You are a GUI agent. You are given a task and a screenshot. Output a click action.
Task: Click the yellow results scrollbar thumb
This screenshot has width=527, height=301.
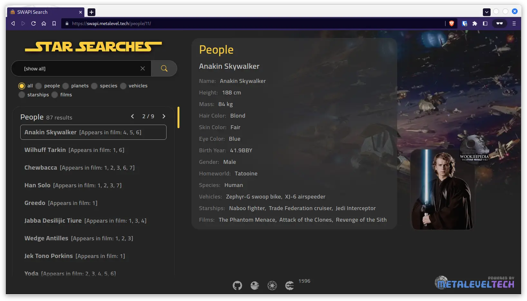tap(178, 117)
